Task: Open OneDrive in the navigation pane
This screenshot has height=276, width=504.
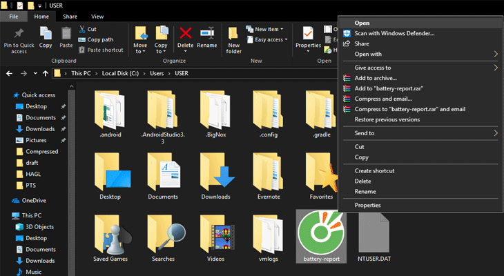Action: (x=35, y=201)
